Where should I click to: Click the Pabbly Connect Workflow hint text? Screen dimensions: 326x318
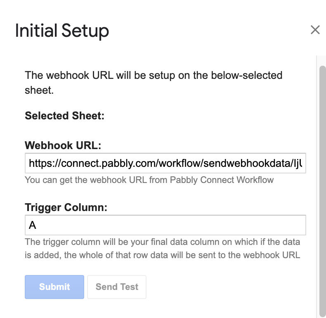pyautogui.click(x=222, y=180)
